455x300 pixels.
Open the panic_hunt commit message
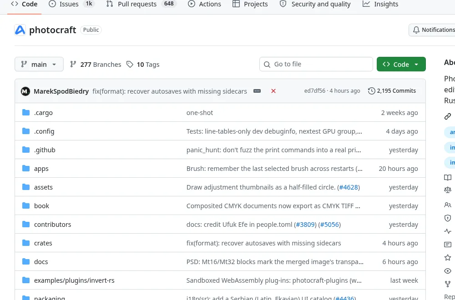pos(273,150)
